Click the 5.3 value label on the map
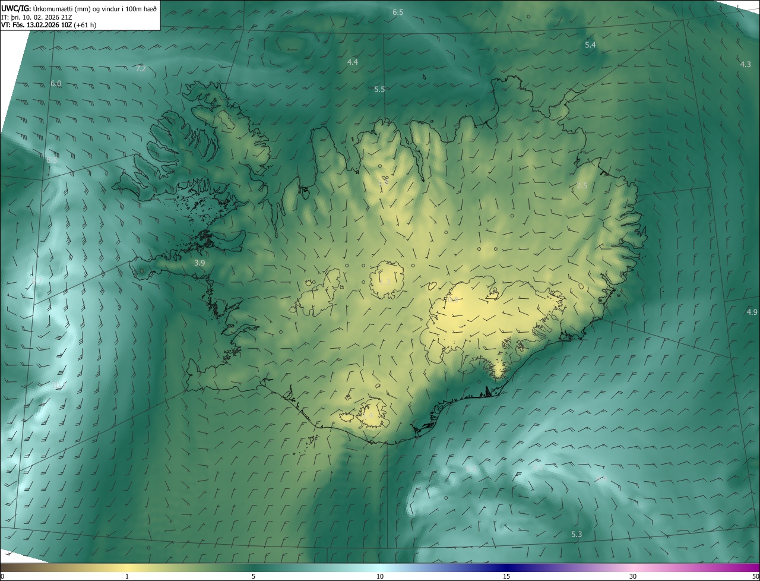760x581 pixels. pos(577,535)
